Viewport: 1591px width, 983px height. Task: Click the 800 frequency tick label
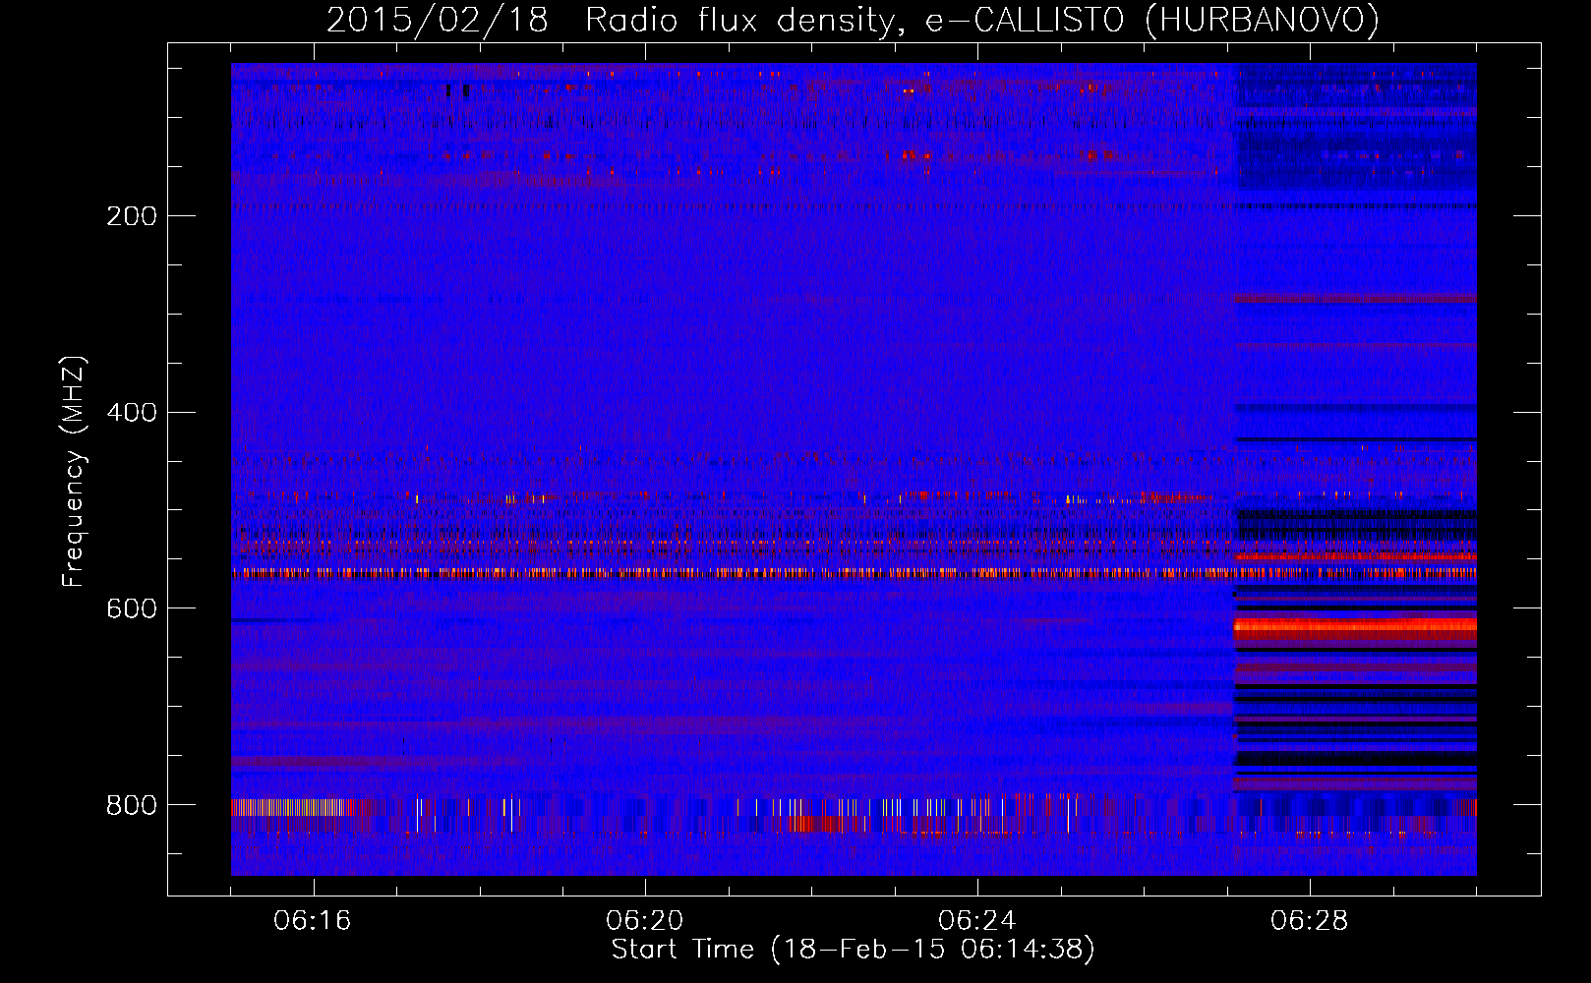(x=132, y=806)
